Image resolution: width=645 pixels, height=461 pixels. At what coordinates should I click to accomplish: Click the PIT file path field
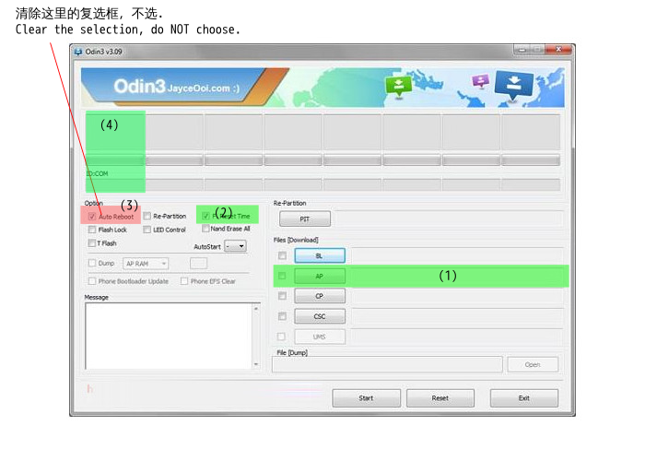(x=450, y=219)
